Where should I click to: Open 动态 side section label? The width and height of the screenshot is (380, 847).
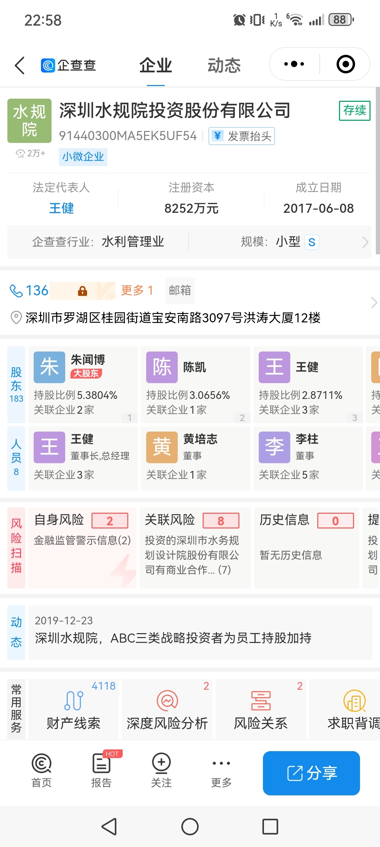click(16, 632)
